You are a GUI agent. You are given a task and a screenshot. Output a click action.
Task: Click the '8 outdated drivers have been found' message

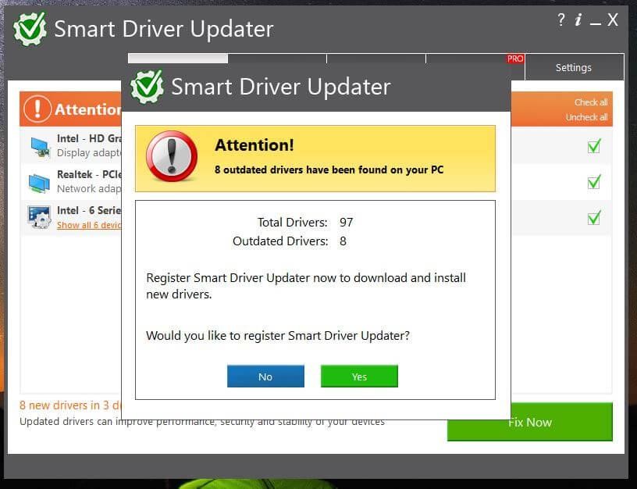click(x=329, y=170)
